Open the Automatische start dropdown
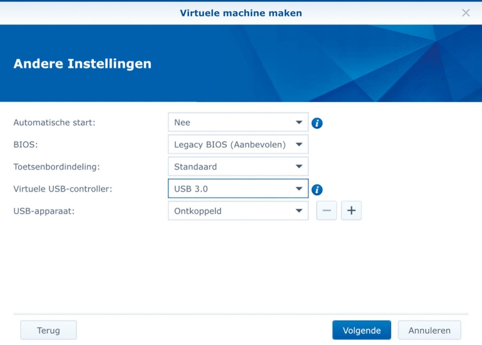 point(238,122)
